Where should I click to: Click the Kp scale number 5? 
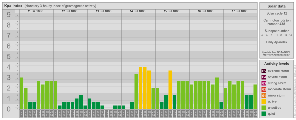coord(8,56)
